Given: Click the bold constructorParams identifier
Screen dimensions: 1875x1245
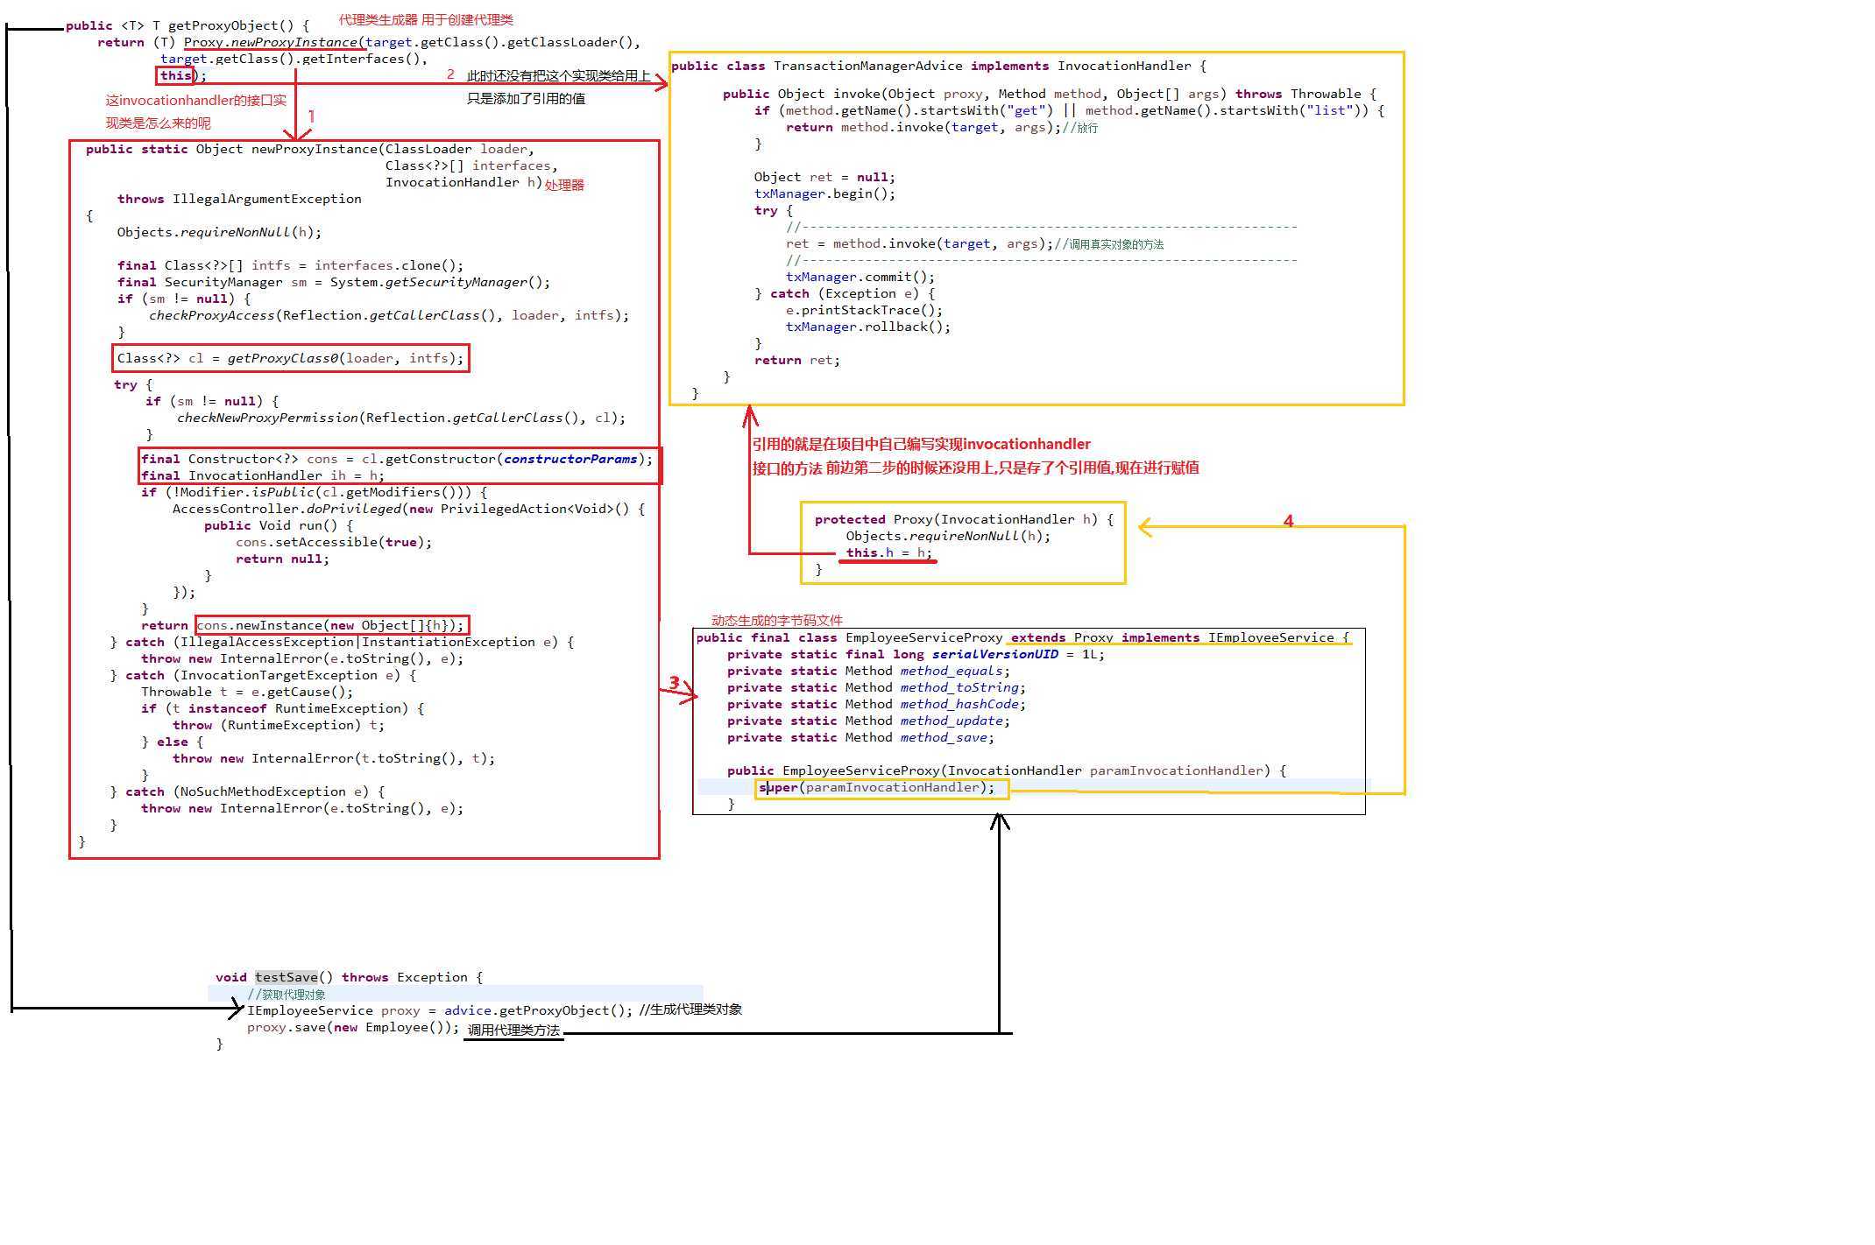Looking at the screenshot, I should pyautogui.click(x=570, y=459).
